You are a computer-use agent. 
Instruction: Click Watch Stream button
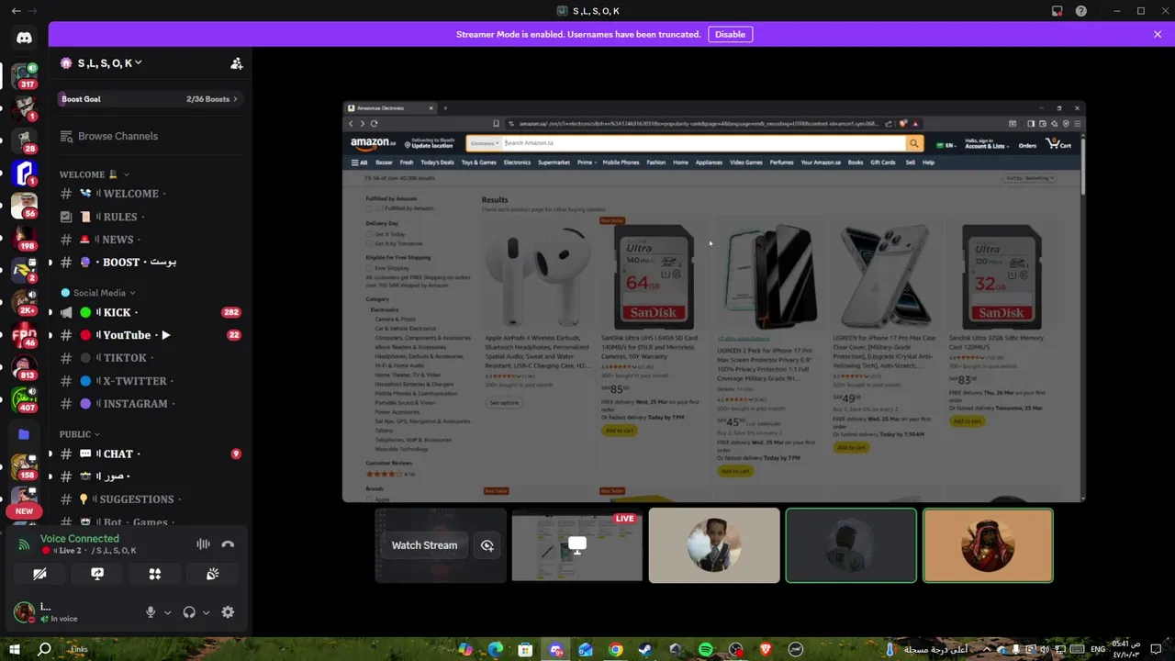point(424,545)
